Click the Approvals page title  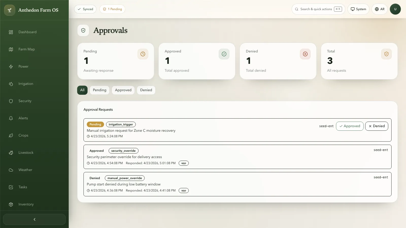pyautogui.click(x=110, y=30)
